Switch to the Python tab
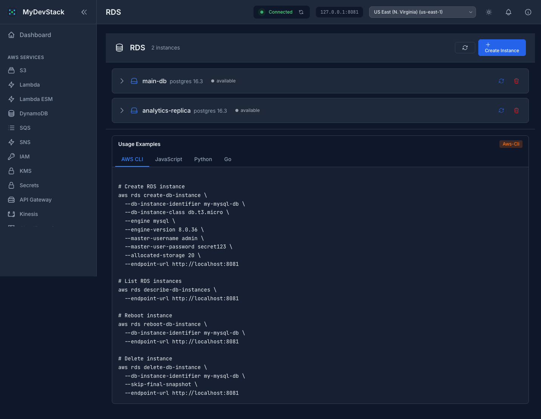The width and height of the screenshot is (541, 419). (203, 159)
